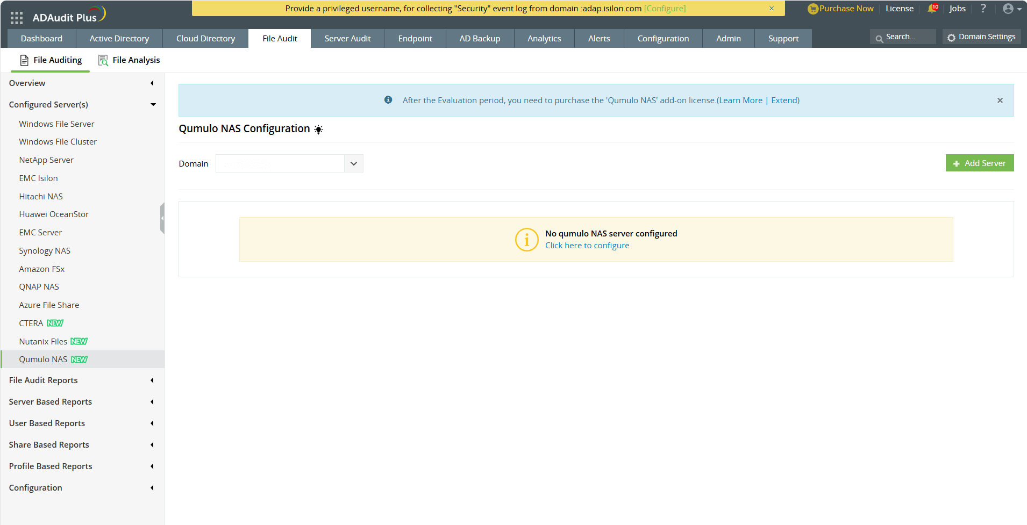Type in the Search field
Viewport: 1027px width, 525px height.
909,37
